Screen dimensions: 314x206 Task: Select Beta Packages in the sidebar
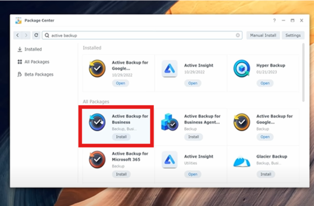click(35, 74)
